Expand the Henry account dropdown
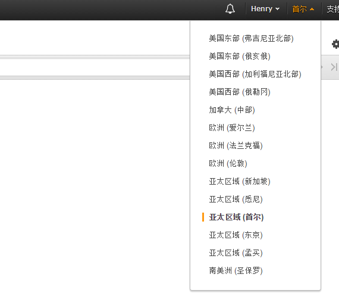Image resolution: width=339 pixels, height=296 pixels. (265, 9)
